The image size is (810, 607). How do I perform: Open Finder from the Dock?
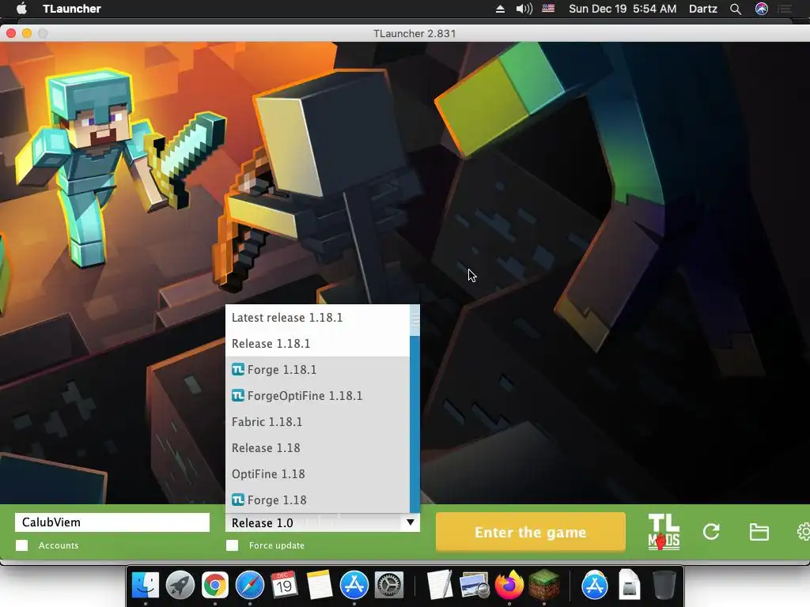146,586
